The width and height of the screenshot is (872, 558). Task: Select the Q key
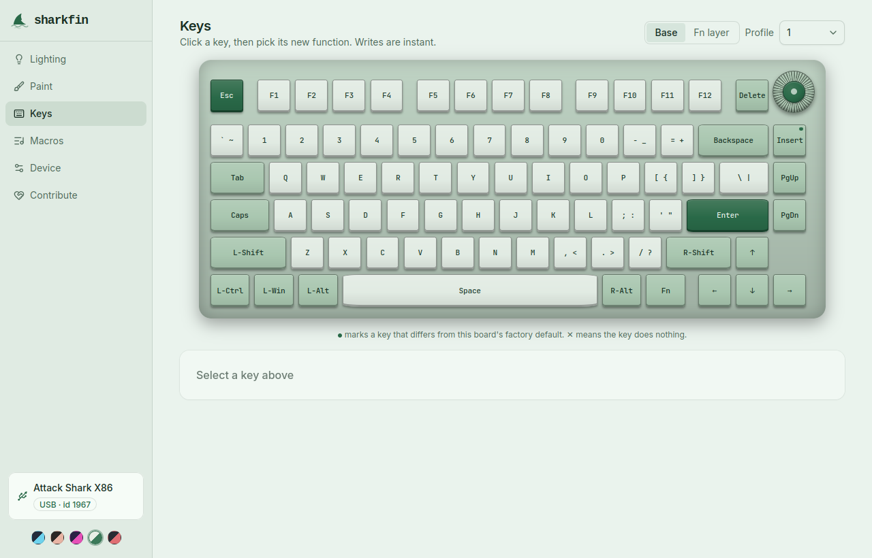(x=285, y=178)
